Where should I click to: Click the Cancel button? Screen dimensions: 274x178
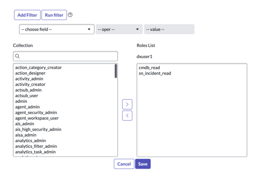(x=124, y=164)
